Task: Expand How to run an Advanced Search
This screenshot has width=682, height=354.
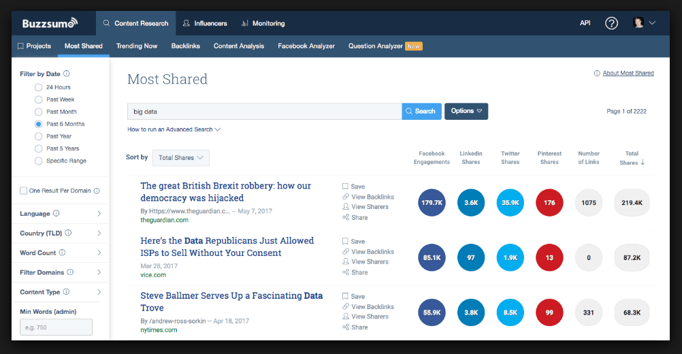Action: tap(174, 129)
